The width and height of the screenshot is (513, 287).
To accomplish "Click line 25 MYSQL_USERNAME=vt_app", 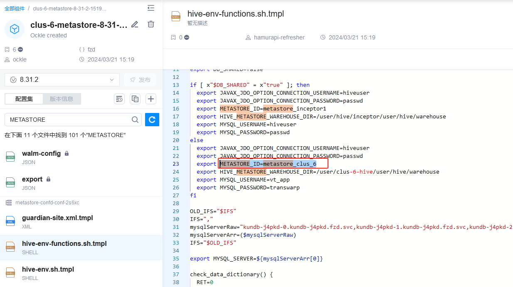I will [243, 179].
